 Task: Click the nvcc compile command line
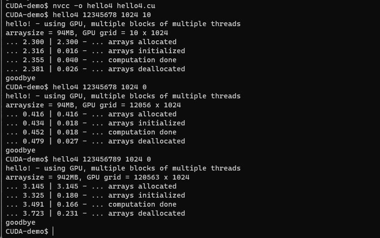(x=80, y=6)
